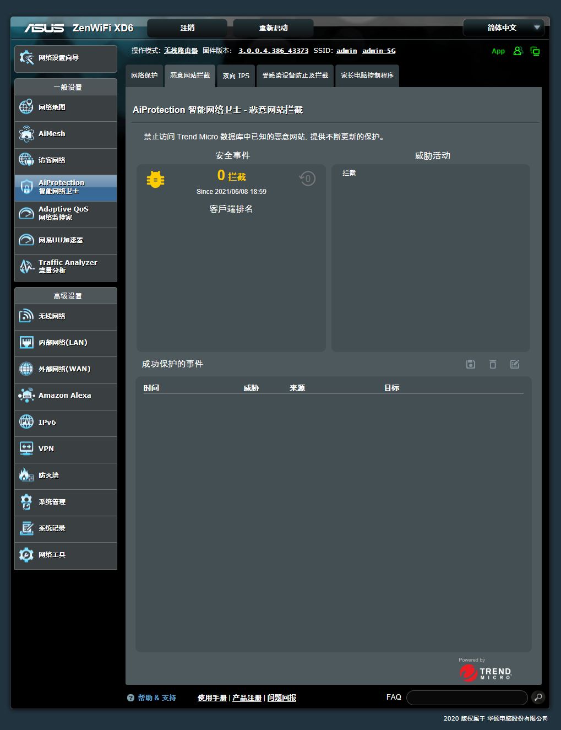The height and width of the screenshot is (730, 561).
Task: Switch to the 家长电脑控制程序 tab
Action: 367,75
